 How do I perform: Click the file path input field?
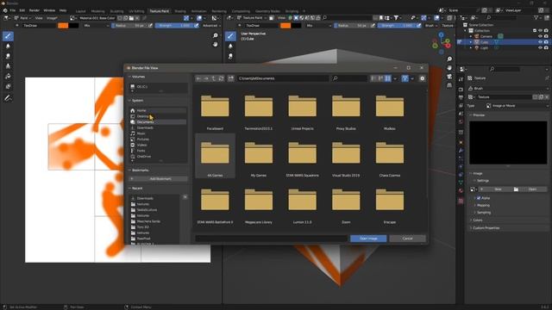pyautogui.click(x=283, y=78)
